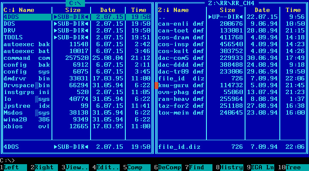Click the right panel Z:\RR\RR_CH4 path title
The width and height of the screenshot is (309, 171).
coord(232,3)
